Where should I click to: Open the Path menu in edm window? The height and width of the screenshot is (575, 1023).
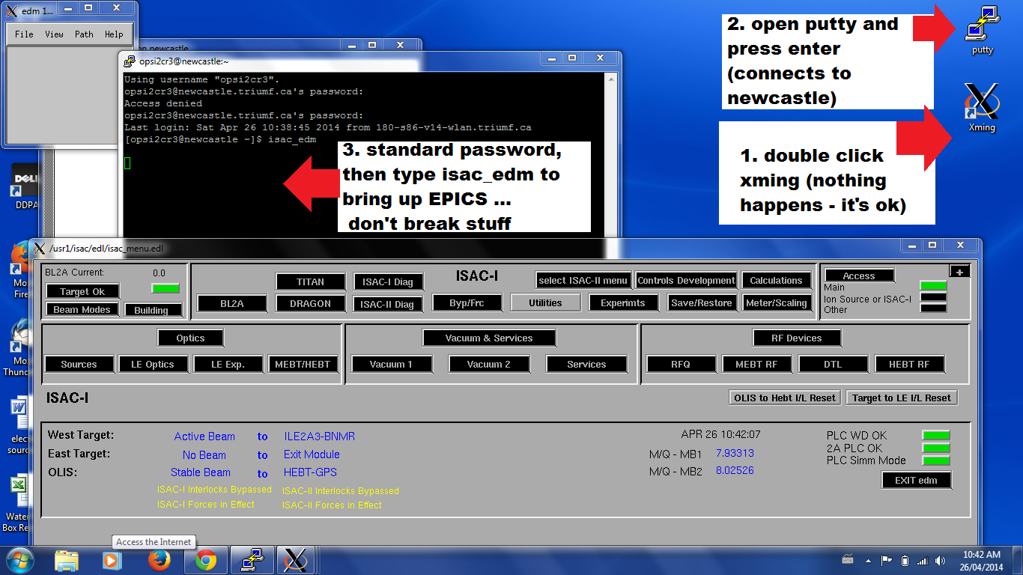click(x=84, y=34)
